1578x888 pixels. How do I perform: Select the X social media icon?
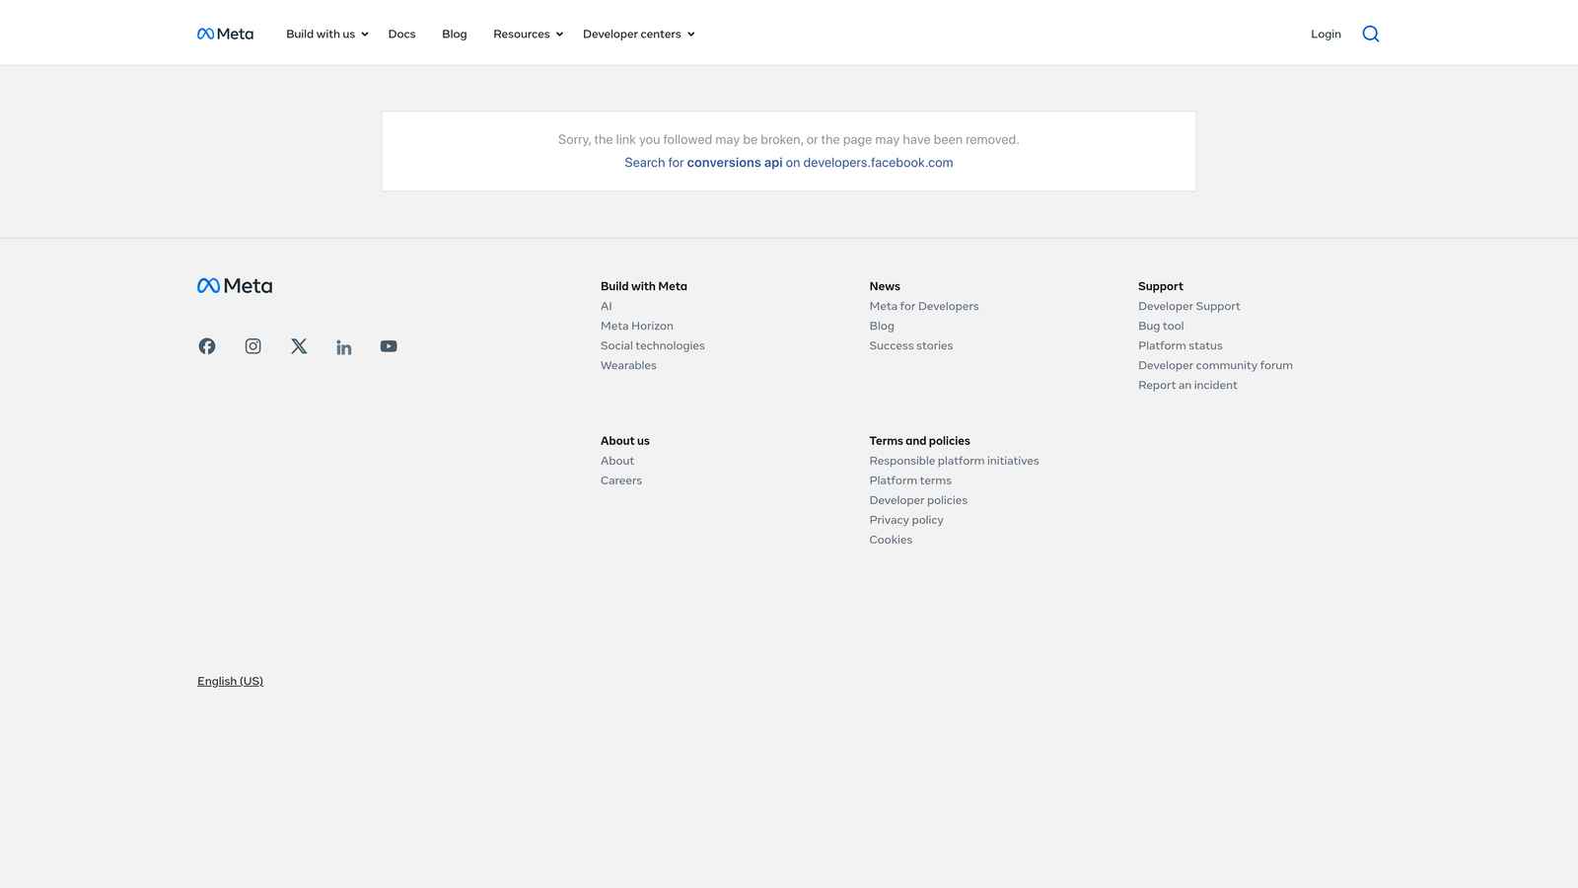[x=299, y=346]
